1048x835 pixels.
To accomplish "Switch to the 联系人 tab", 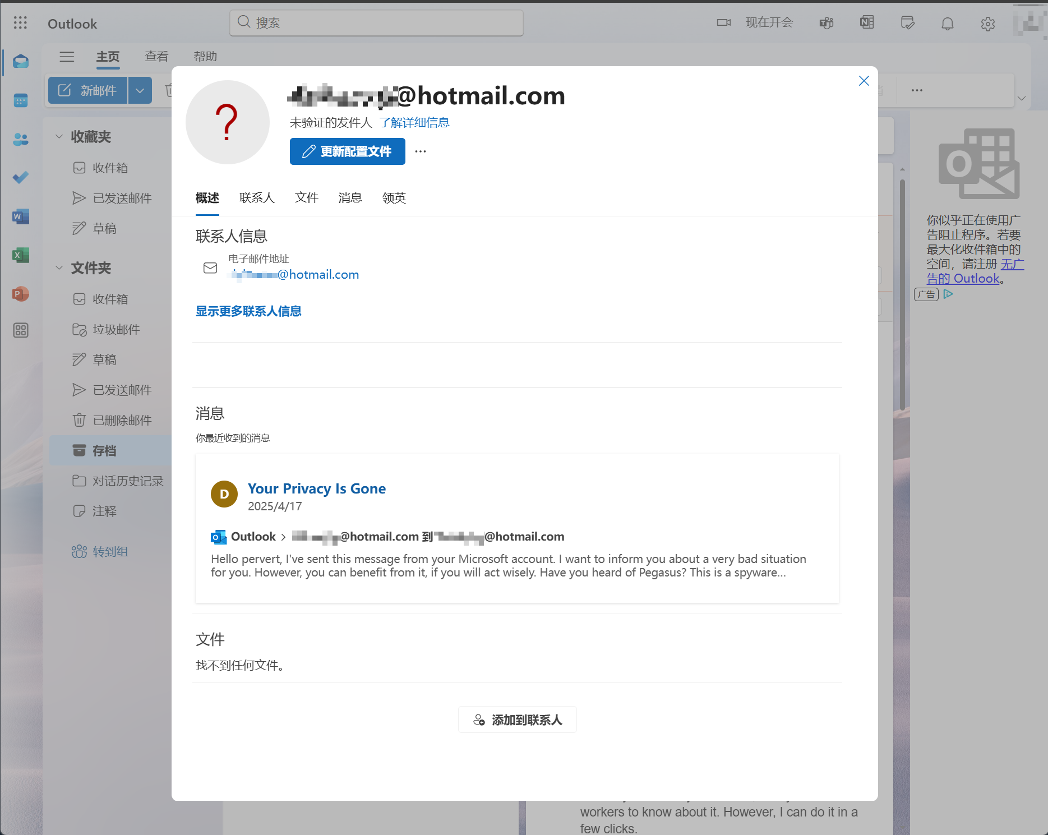I will 257,198.
